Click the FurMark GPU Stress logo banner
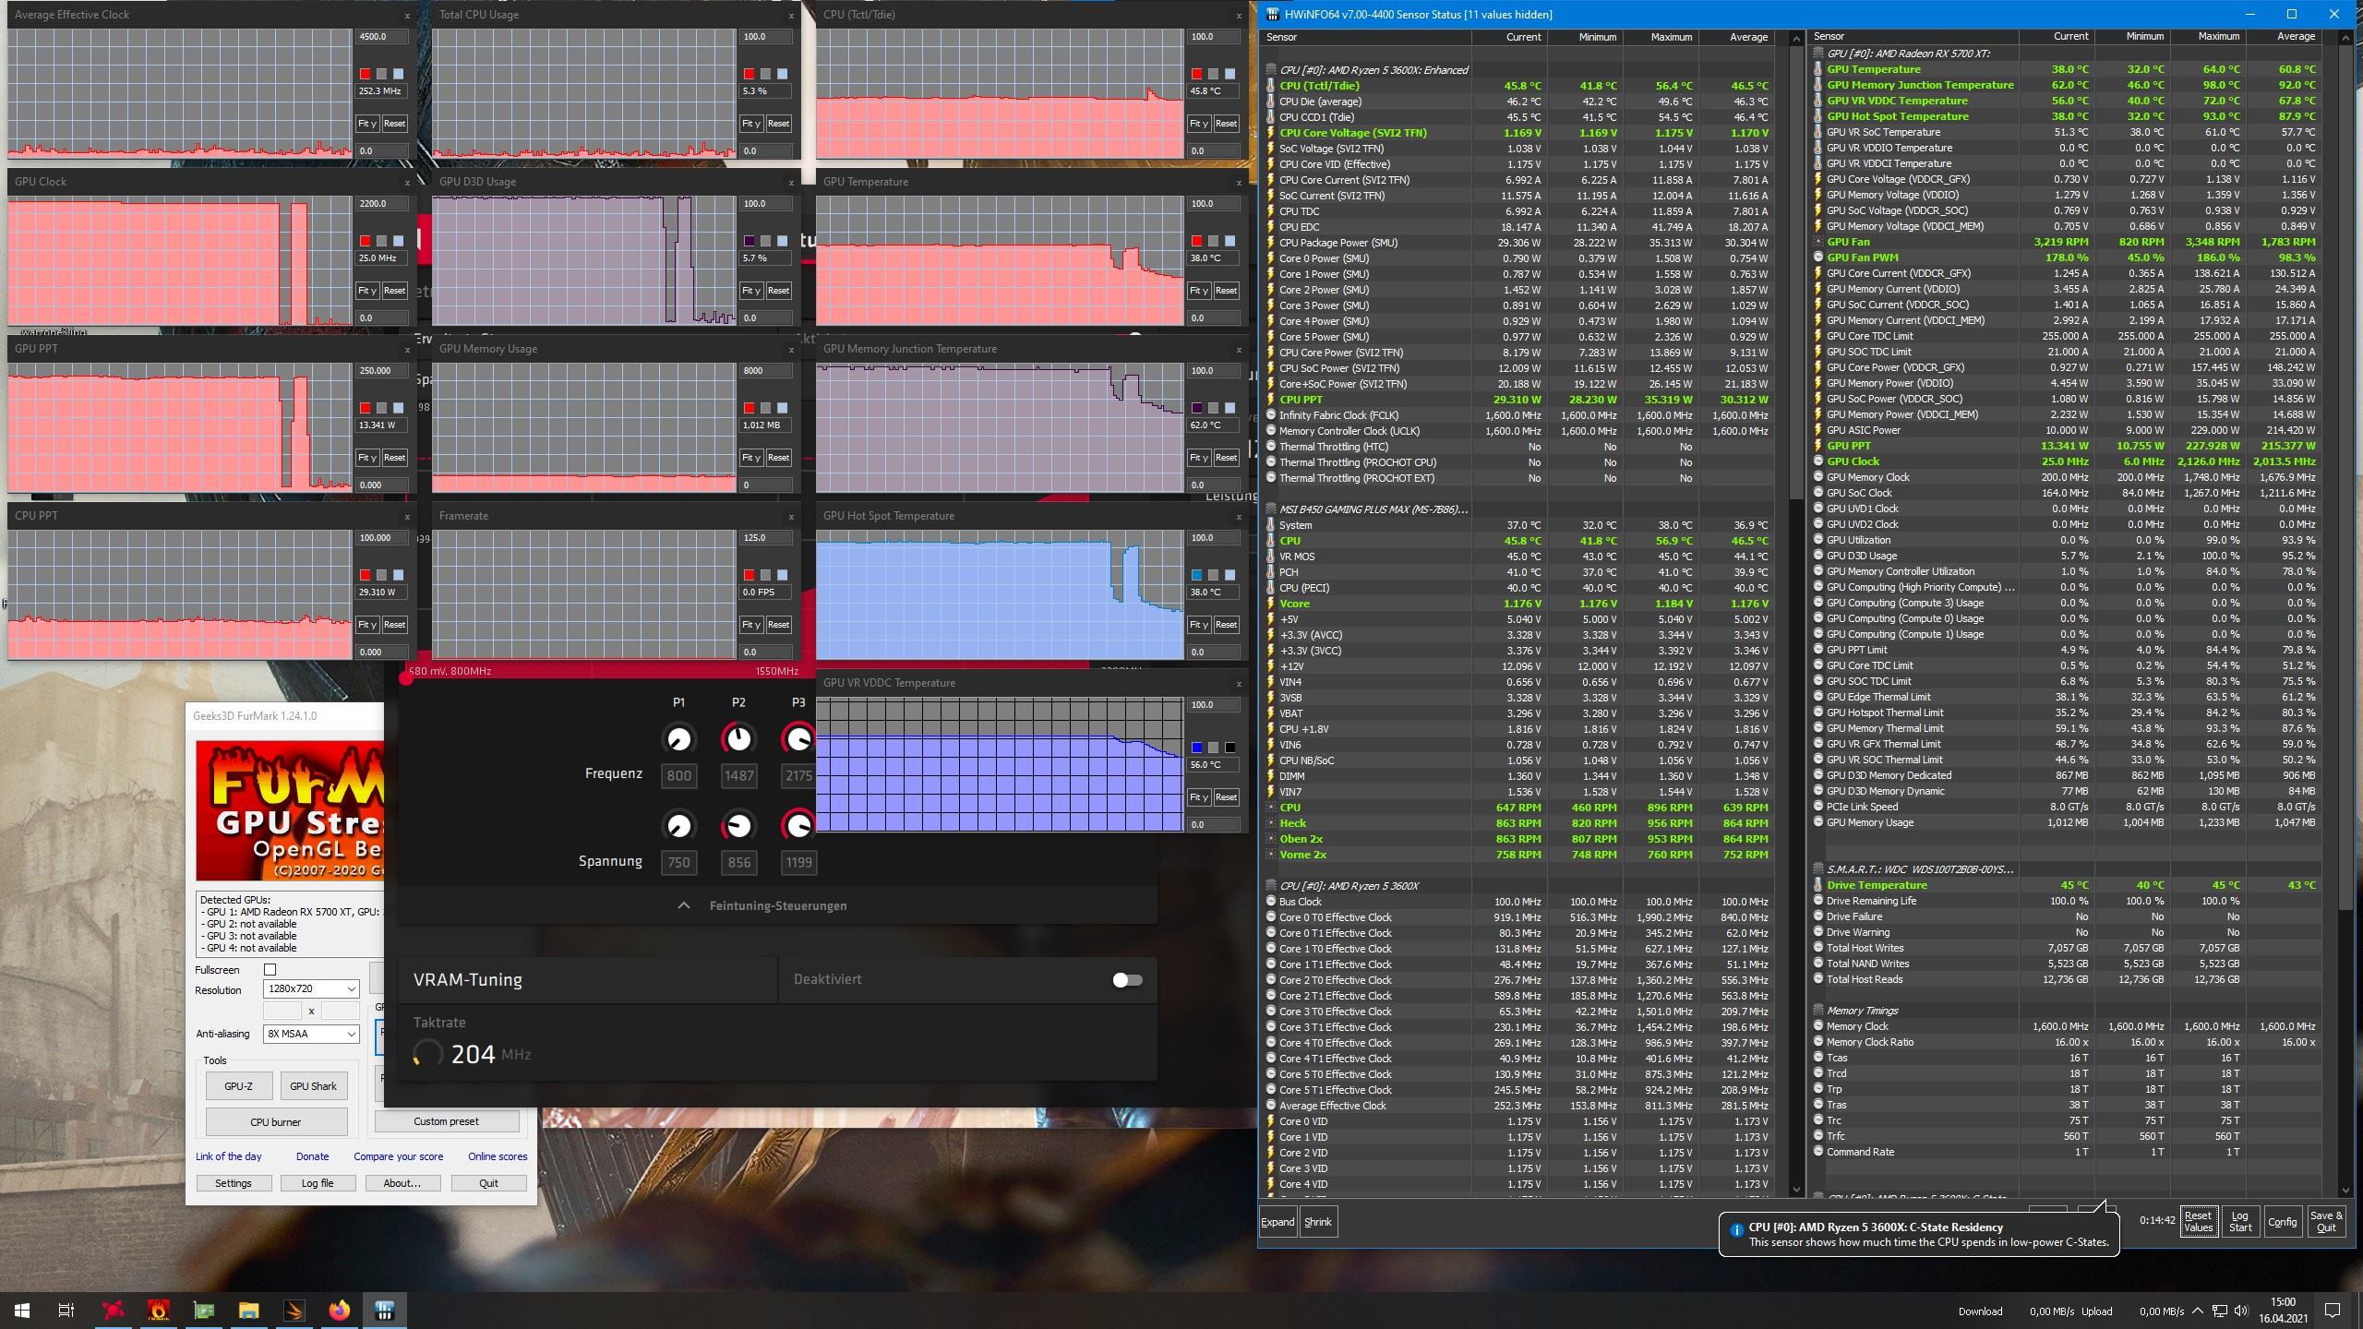This screenshot has width=2363, height=1329. coord(289,810)
